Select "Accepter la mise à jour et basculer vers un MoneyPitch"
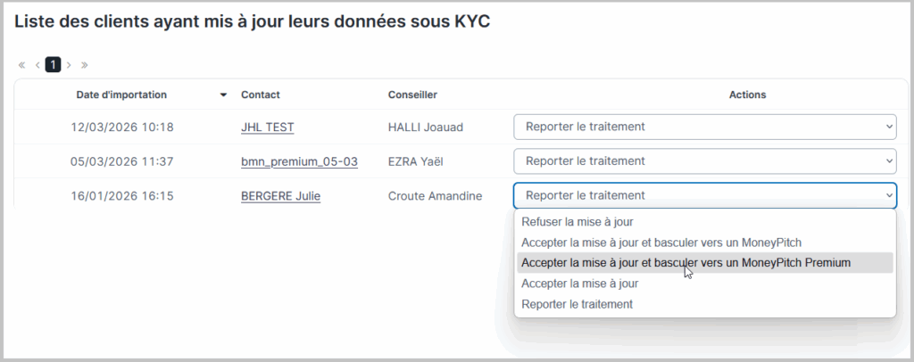 661,243
